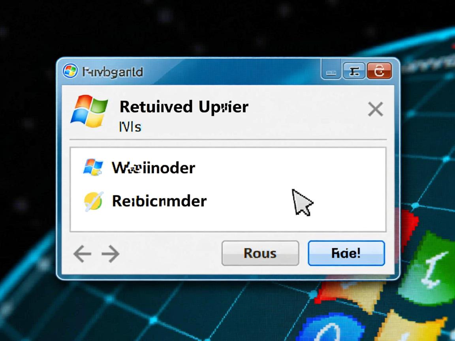
Task: Click the highlighted blue Fiae! button
Action: (346, 253)
